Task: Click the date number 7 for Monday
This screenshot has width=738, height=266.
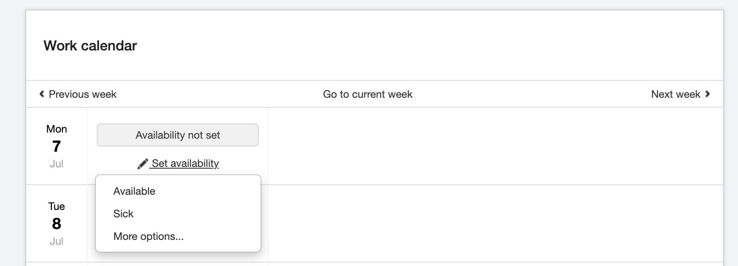Action: [57, 146]
